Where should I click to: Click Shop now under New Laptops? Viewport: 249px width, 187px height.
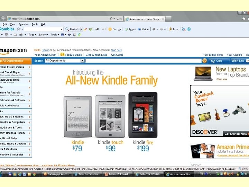222,79
